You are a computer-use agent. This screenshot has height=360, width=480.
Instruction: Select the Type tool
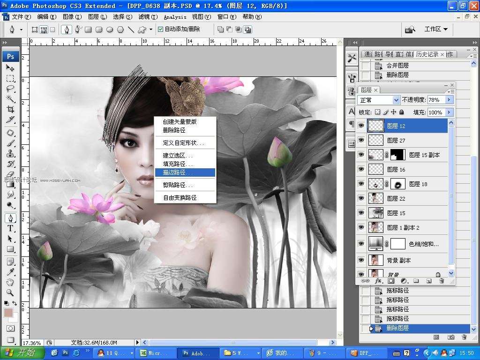click(x=10, y=228)
